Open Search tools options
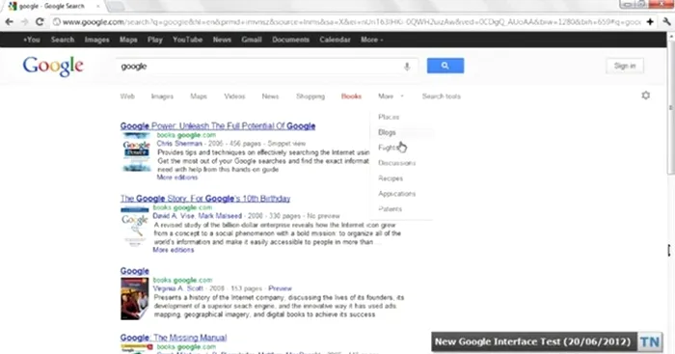Image resolution: width=675 pixels, height=354 pixels. [x=442, y=96]
